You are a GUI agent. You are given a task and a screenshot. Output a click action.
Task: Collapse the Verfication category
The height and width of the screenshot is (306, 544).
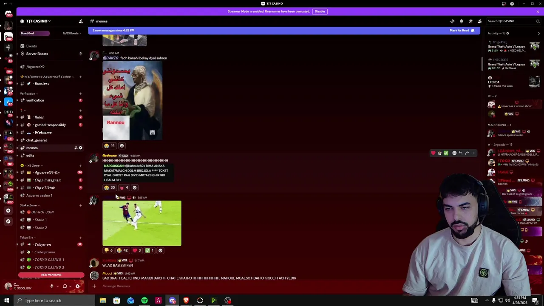point(29,93)
